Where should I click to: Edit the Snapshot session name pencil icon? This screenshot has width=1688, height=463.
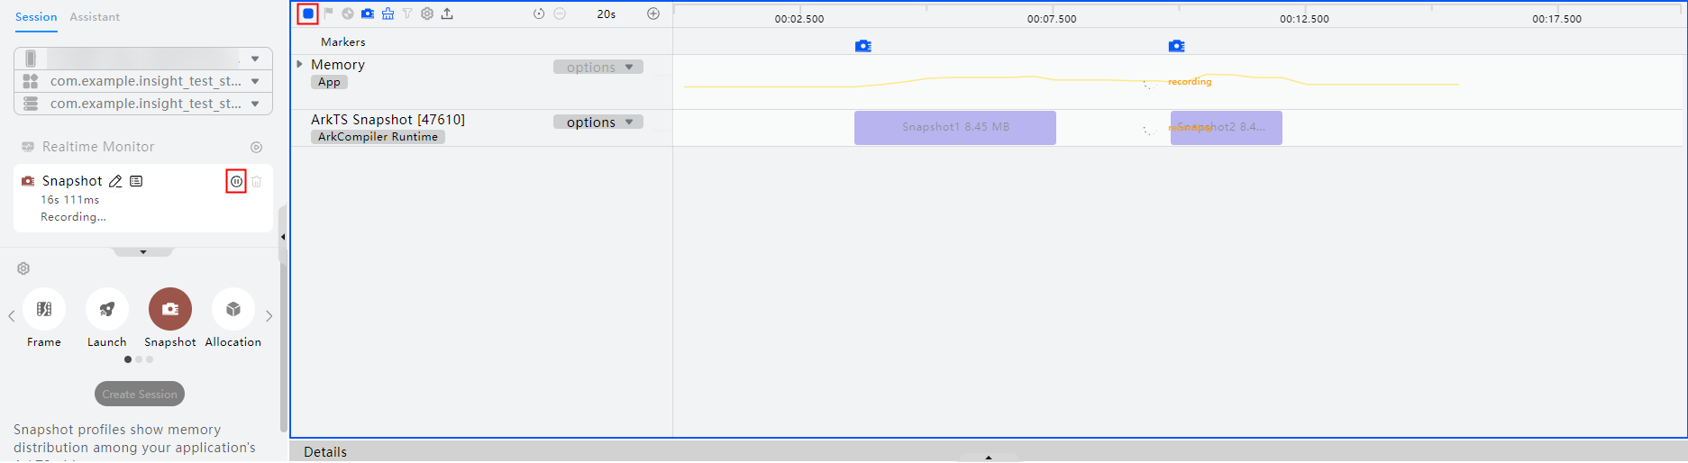115,181
